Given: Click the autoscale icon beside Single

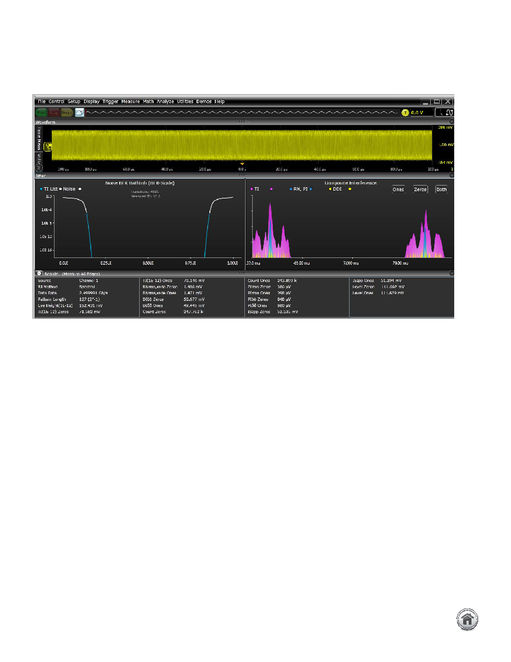Looking at the screenshot, I should [80, 113].
